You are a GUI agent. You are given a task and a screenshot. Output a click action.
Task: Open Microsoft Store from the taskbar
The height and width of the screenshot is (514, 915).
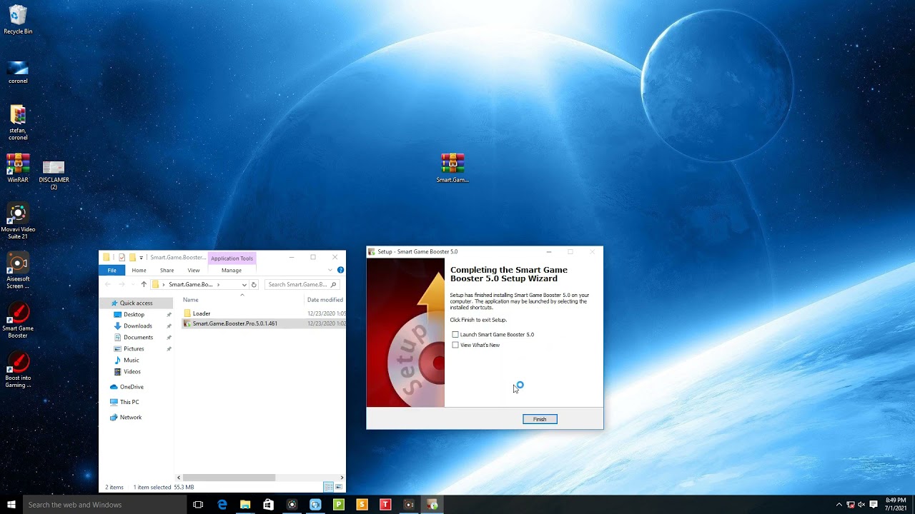point(268,505)
